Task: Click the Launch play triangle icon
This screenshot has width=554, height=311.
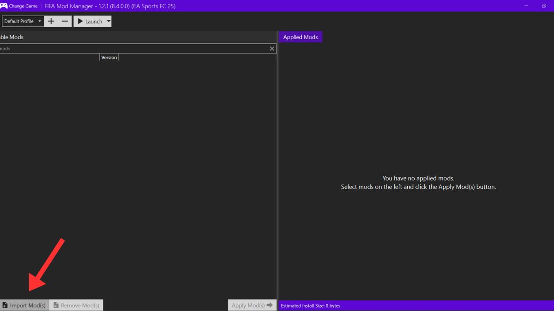Action: click(80, 21)
